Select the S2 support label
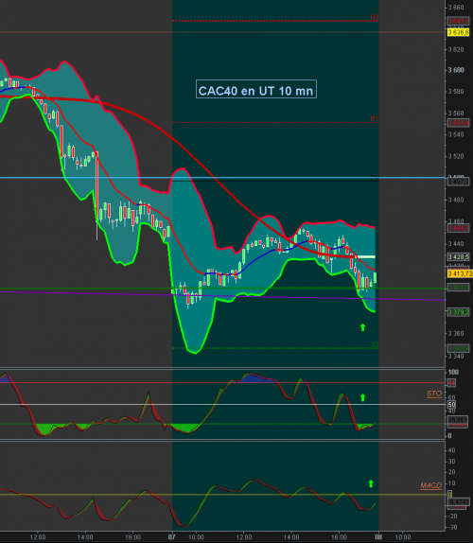 [x=375, y=345]
